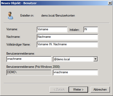Select the Initialen input box
Image resolution: width=113 pixels, height=96 pixels.
[x=91, y=29]
